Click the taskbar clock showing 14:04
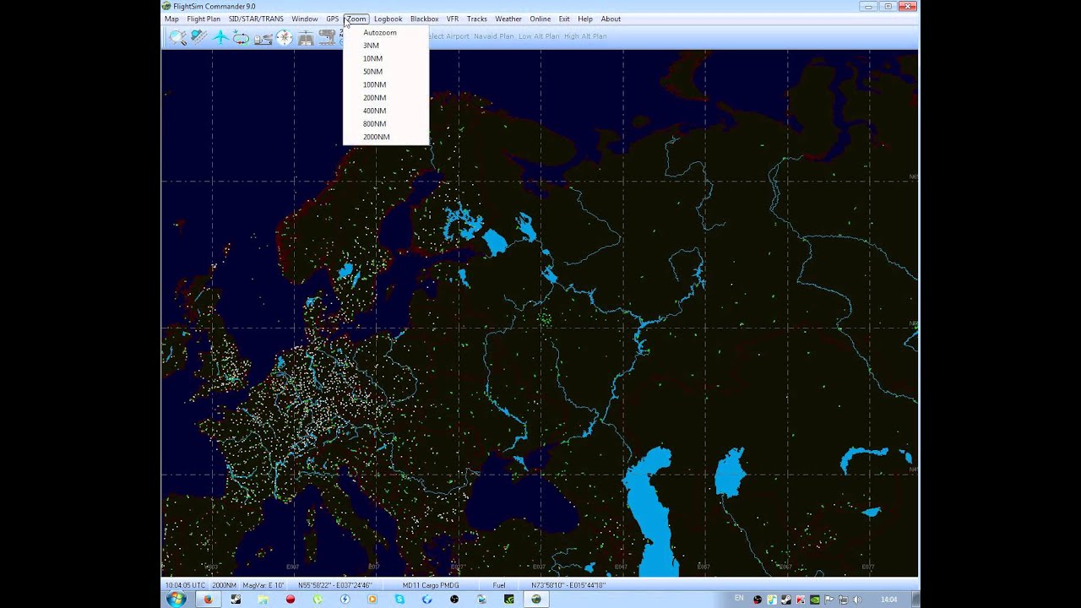Viewport: 1081px width, 608px height. tap(888, 600)
